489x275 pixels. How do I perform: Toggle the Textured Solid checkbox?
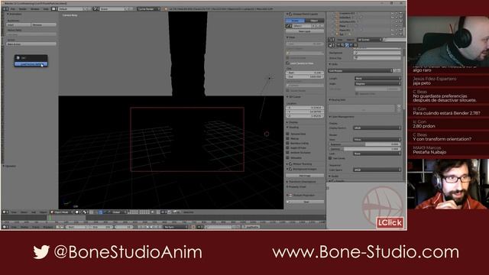288,134
